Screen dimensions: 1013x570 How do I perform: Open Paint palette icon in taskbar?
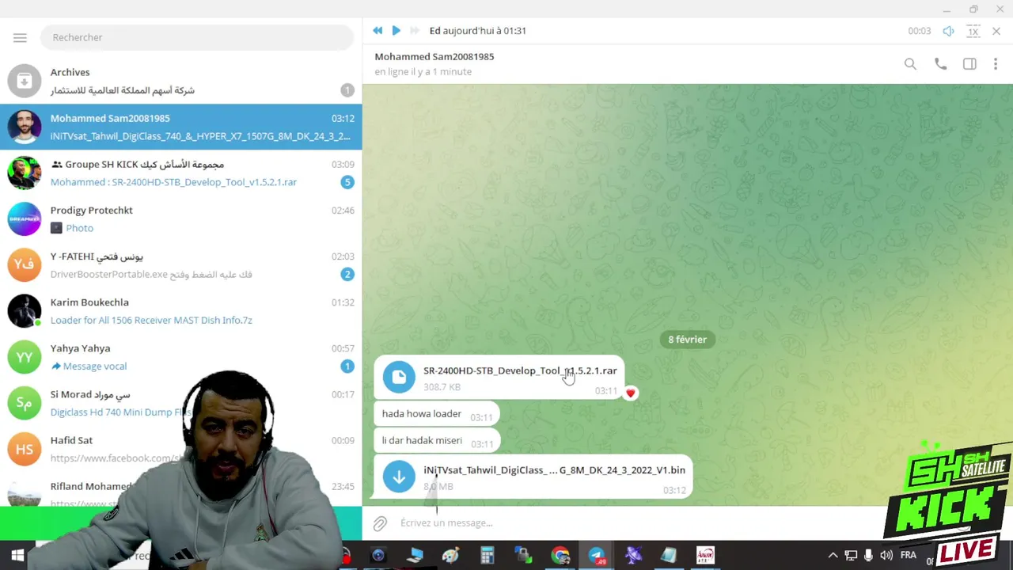[450, 556]
